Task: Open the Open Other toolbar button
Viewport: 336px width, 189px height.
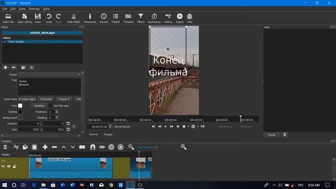Action: (25, 18)
